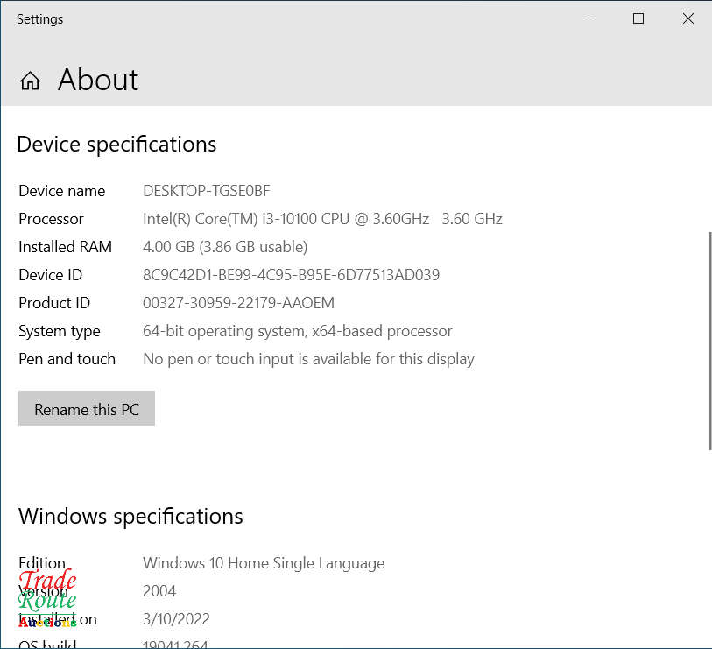Minimize the Settings window
Screen dimensions: 712x649
(589, 19)
